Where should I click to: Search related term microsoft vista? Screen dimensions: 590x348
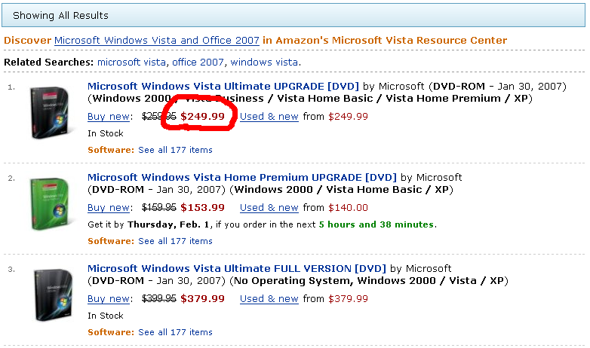pos(131,62)
